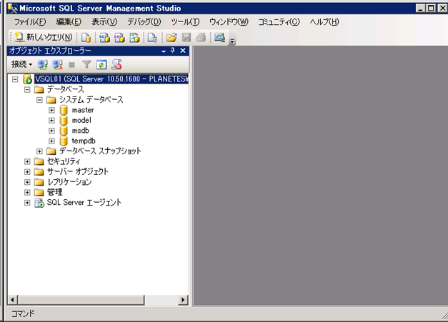Open the ファイル(F) menu
Screen dimensions: 448x322
[x=30, y=21]
